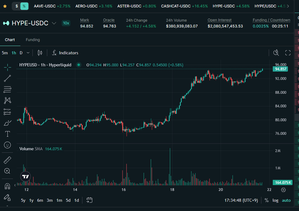Open HYPE-USDC in the top ticker bar
299x211 pixels.
point(231,6)
